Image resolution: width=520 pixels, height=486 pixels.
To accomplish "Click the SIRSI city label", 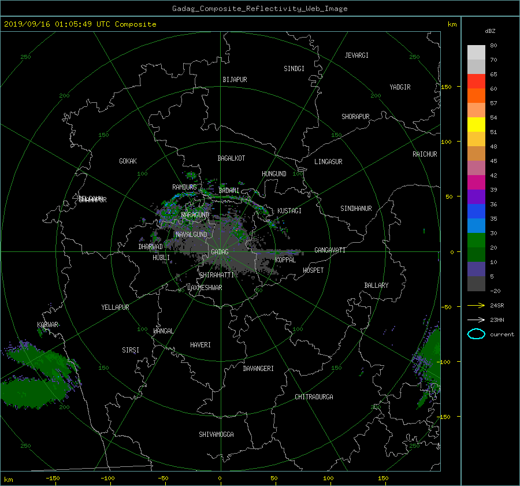I will coord(131,350).
